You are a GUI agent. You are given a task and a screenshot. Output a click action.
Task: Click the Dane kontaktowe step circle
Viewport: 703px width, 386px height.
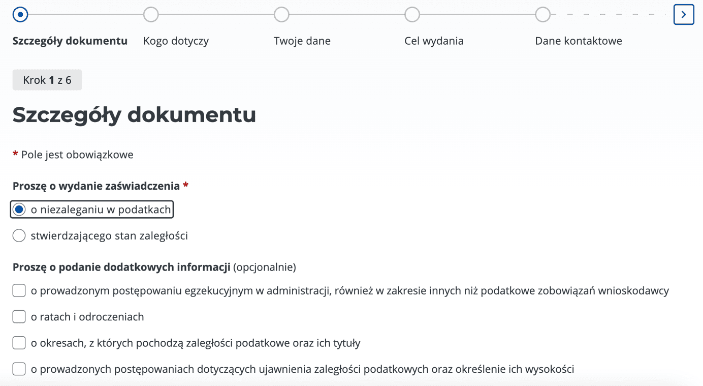tap(542, 15)
